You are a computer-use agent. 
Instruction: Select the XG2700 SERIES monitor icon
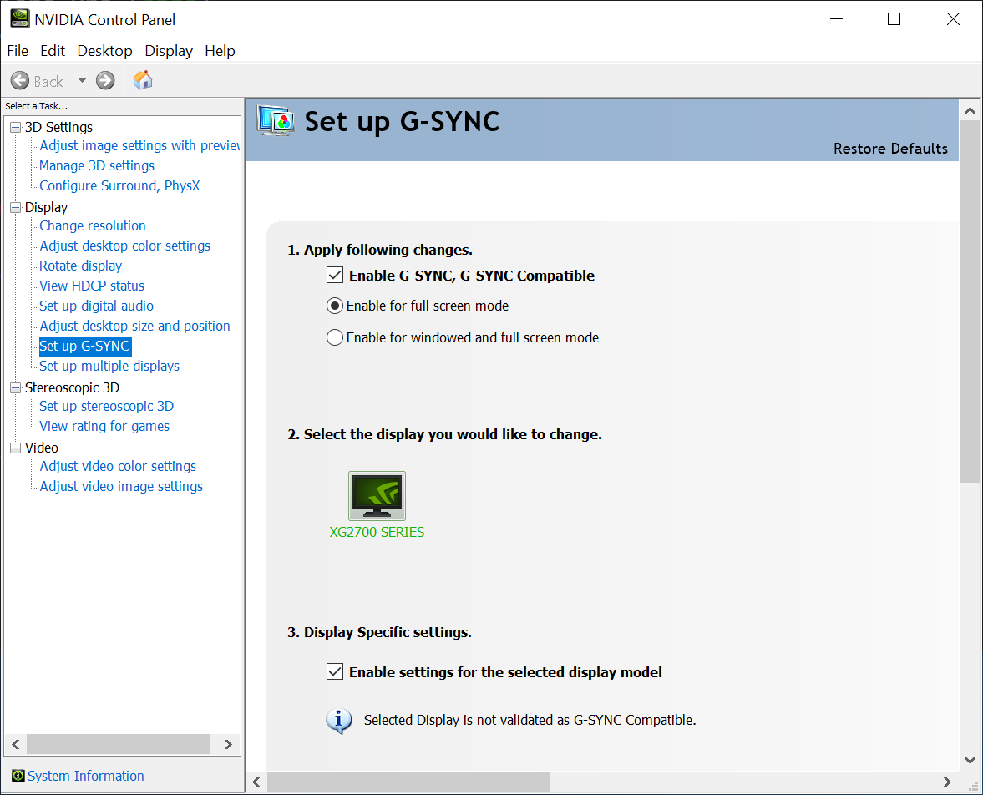(x=377, y=496)
